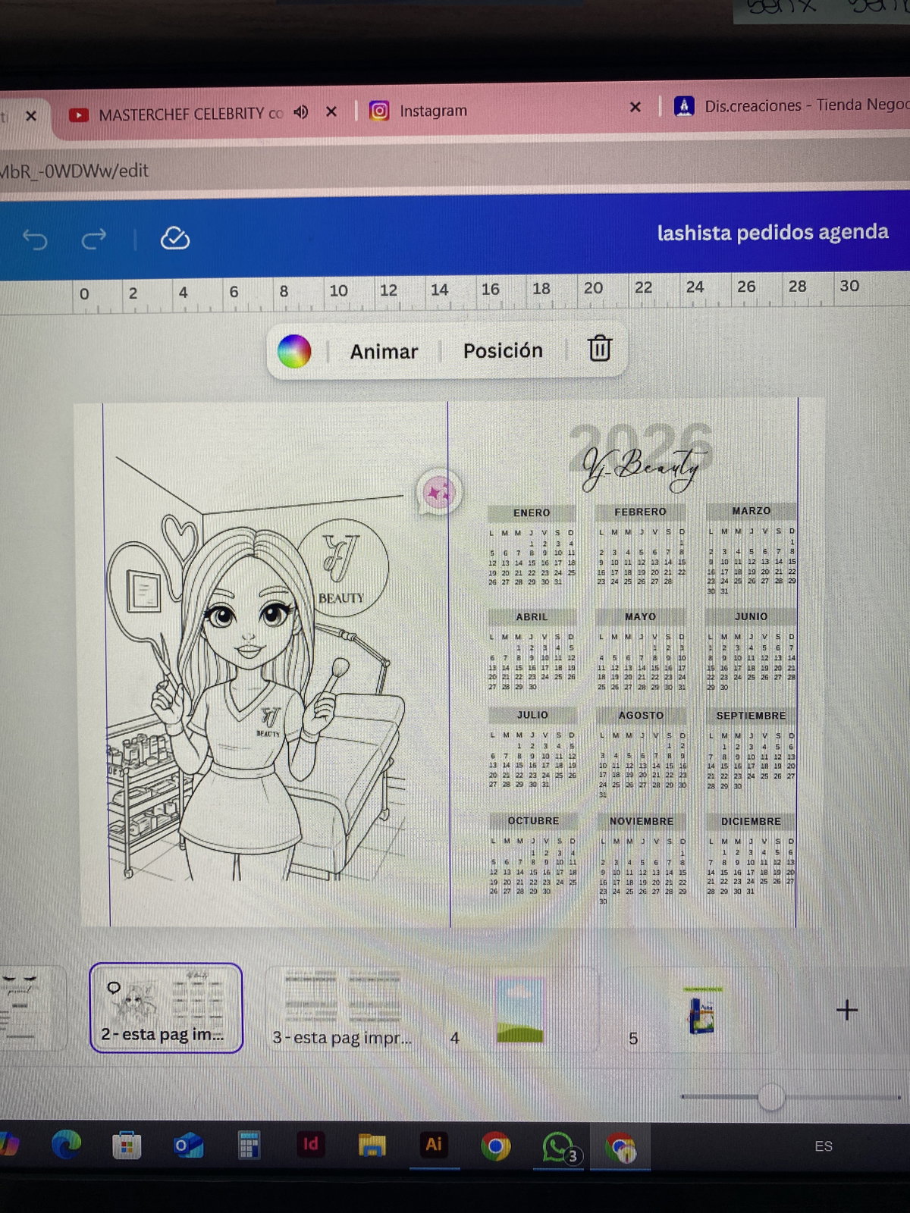Image resolution: width=910 pixels, height=1213 pixels.
Task: Mute the MasterChef tab audio icon
Action: coord(301,112)
